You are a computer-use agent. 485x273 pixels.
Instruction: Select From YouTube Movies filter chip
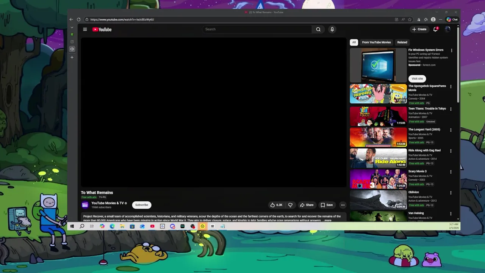[x=376, y=42]
